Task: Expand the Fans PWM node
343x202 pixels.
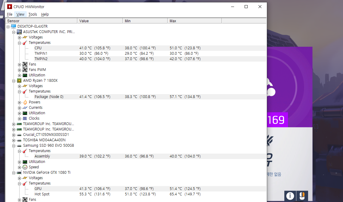Action: tap(20, 70)
